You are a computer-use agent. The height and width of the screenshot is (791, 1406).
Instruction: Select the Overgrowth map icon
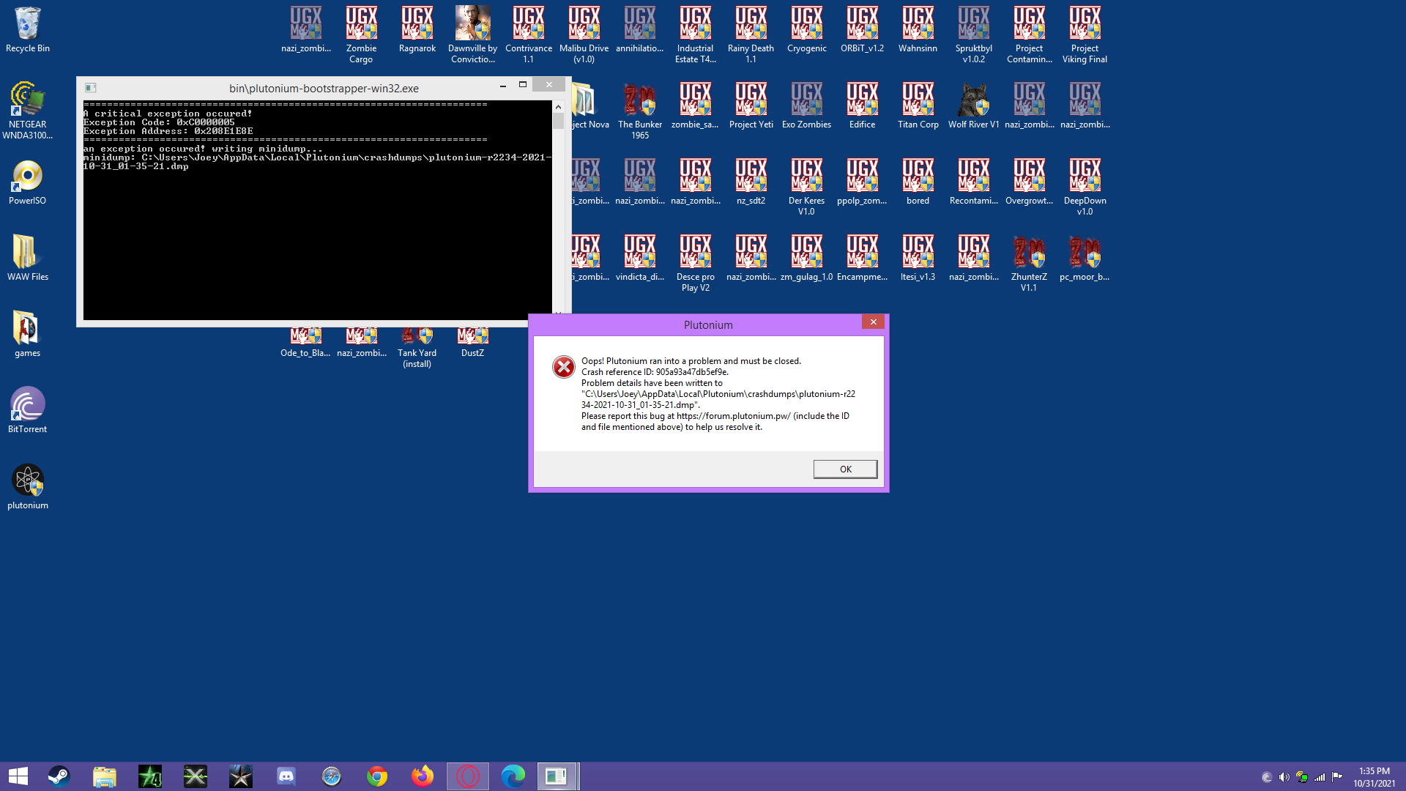coord(1030,182)
